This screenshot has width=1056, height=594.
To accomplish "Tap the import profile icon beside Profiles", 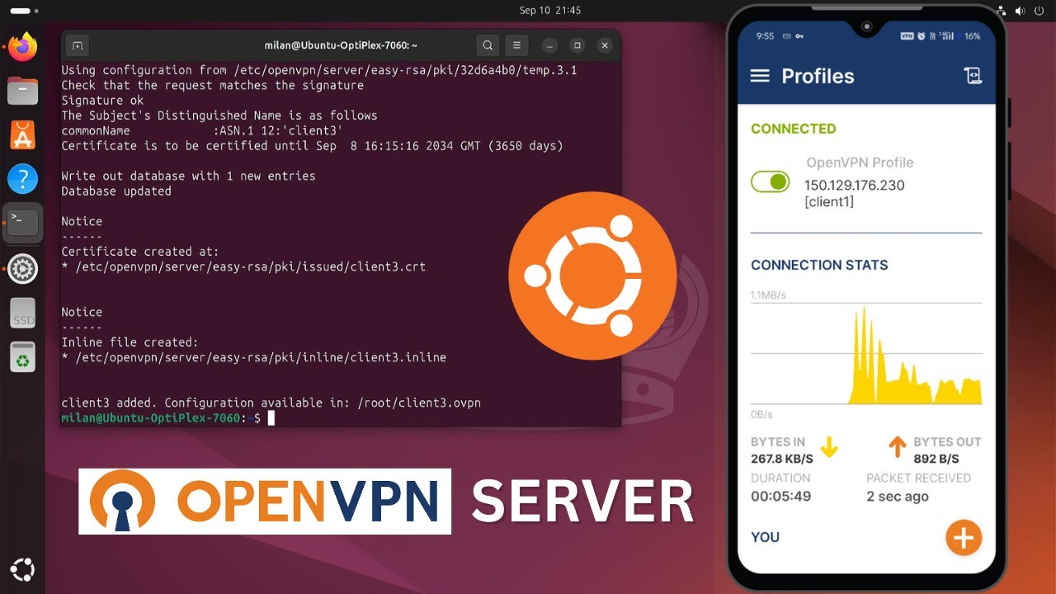I will point(973,76).
